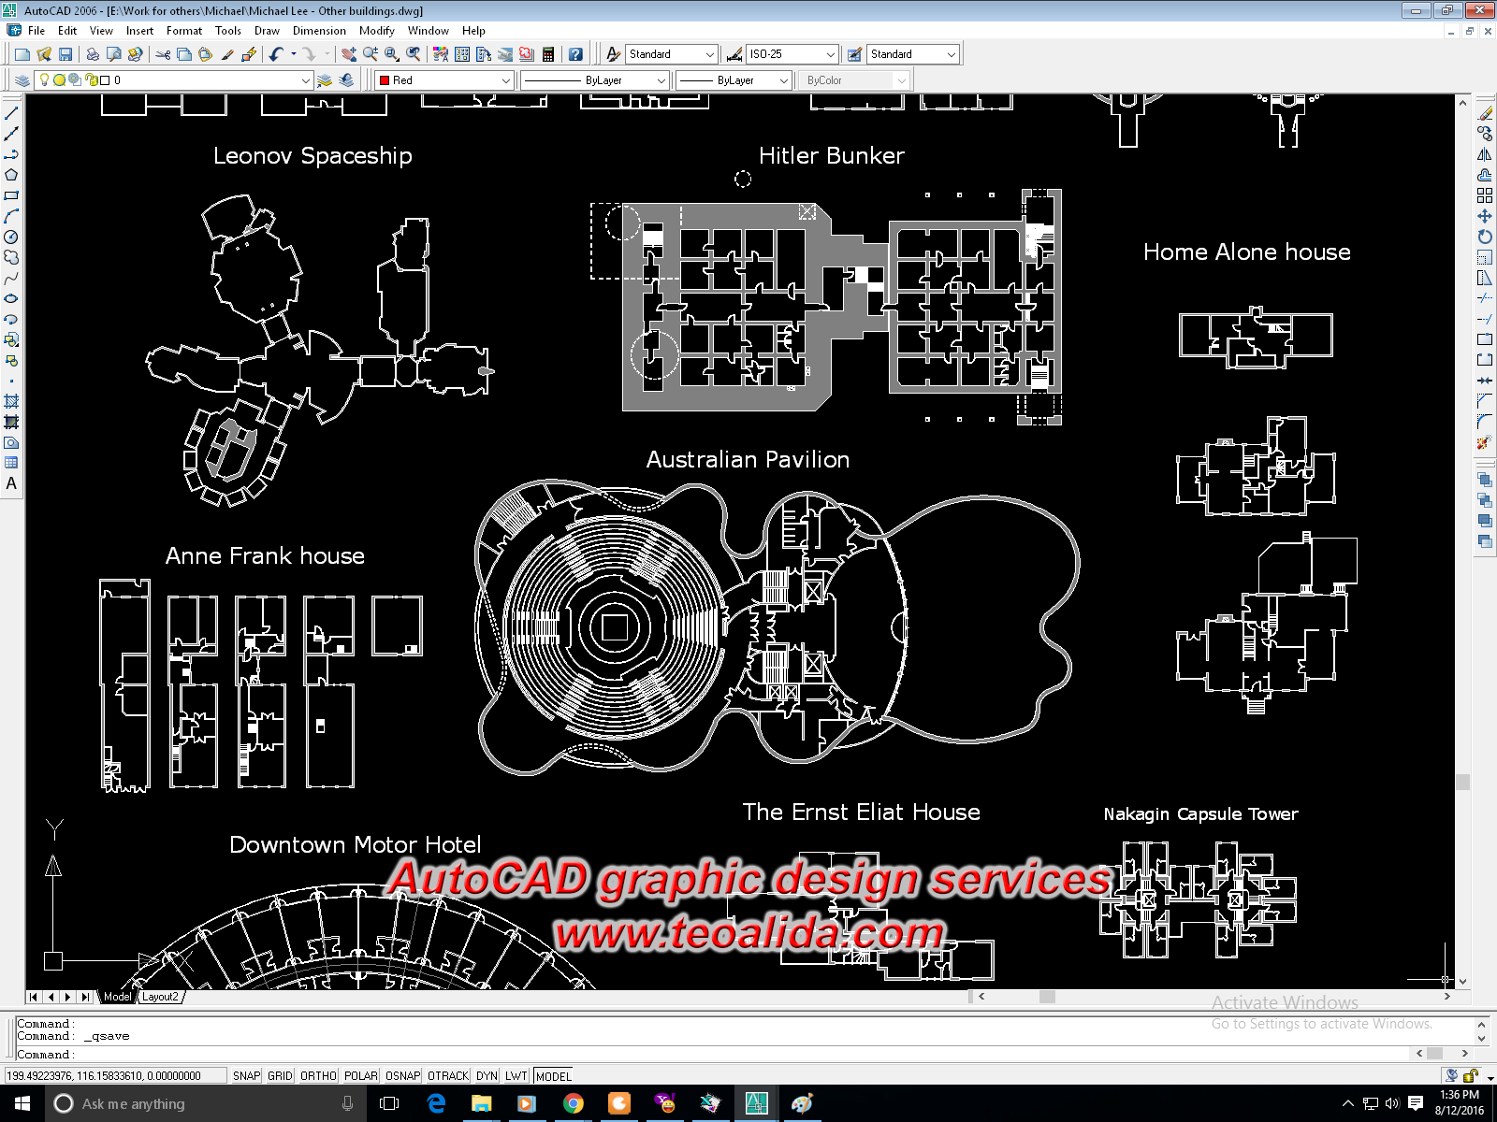Screen dimensions: 1497x1122
Task: Click the Windows Start button
Action: coord(22,1103)
